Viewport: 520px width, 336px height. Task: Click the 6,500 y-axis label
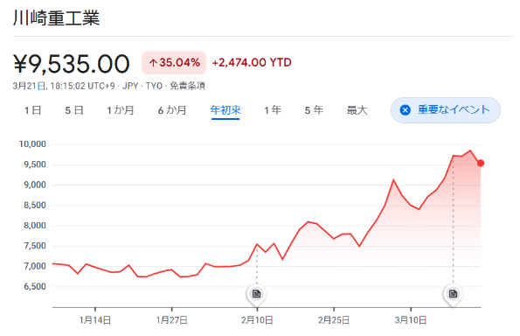click(34, 286)
